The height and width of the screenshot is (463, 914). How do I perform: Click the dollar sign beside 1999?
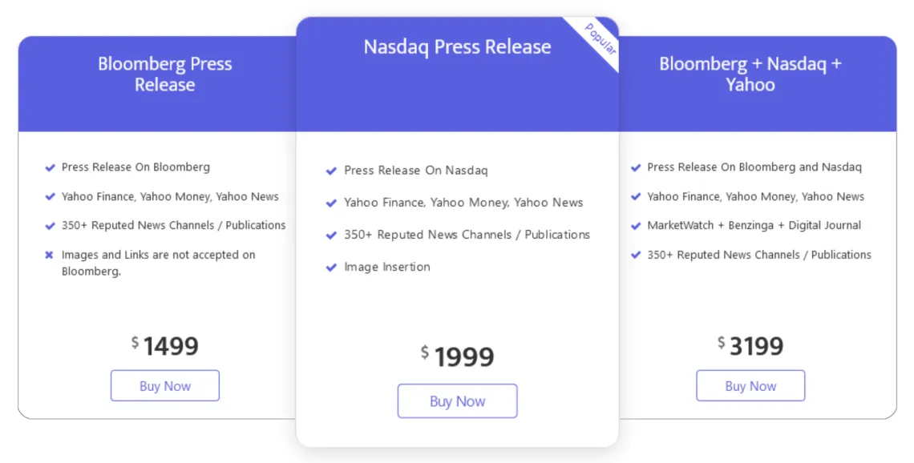pos(425,352)
